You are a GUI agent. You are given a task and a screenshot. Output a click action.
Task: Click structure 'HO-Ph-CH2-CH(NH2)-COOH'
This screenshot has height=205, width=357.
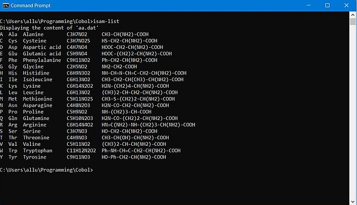pos(134,157)
